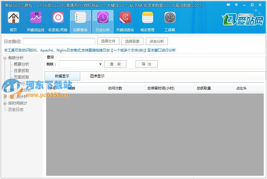Open the 域名管理 domain management tool
Image resolution: width=267 pixels, height=179 pixels.
(x=147, y=21)
